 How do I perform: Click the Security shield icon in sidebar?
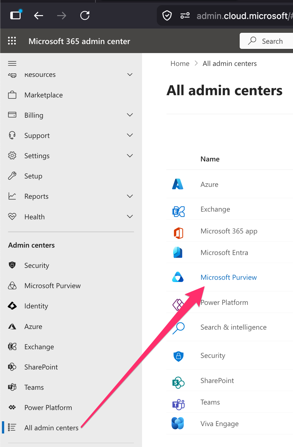(x=12, y=265)
